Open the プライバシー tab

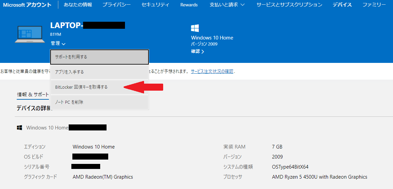coord(117,5)
